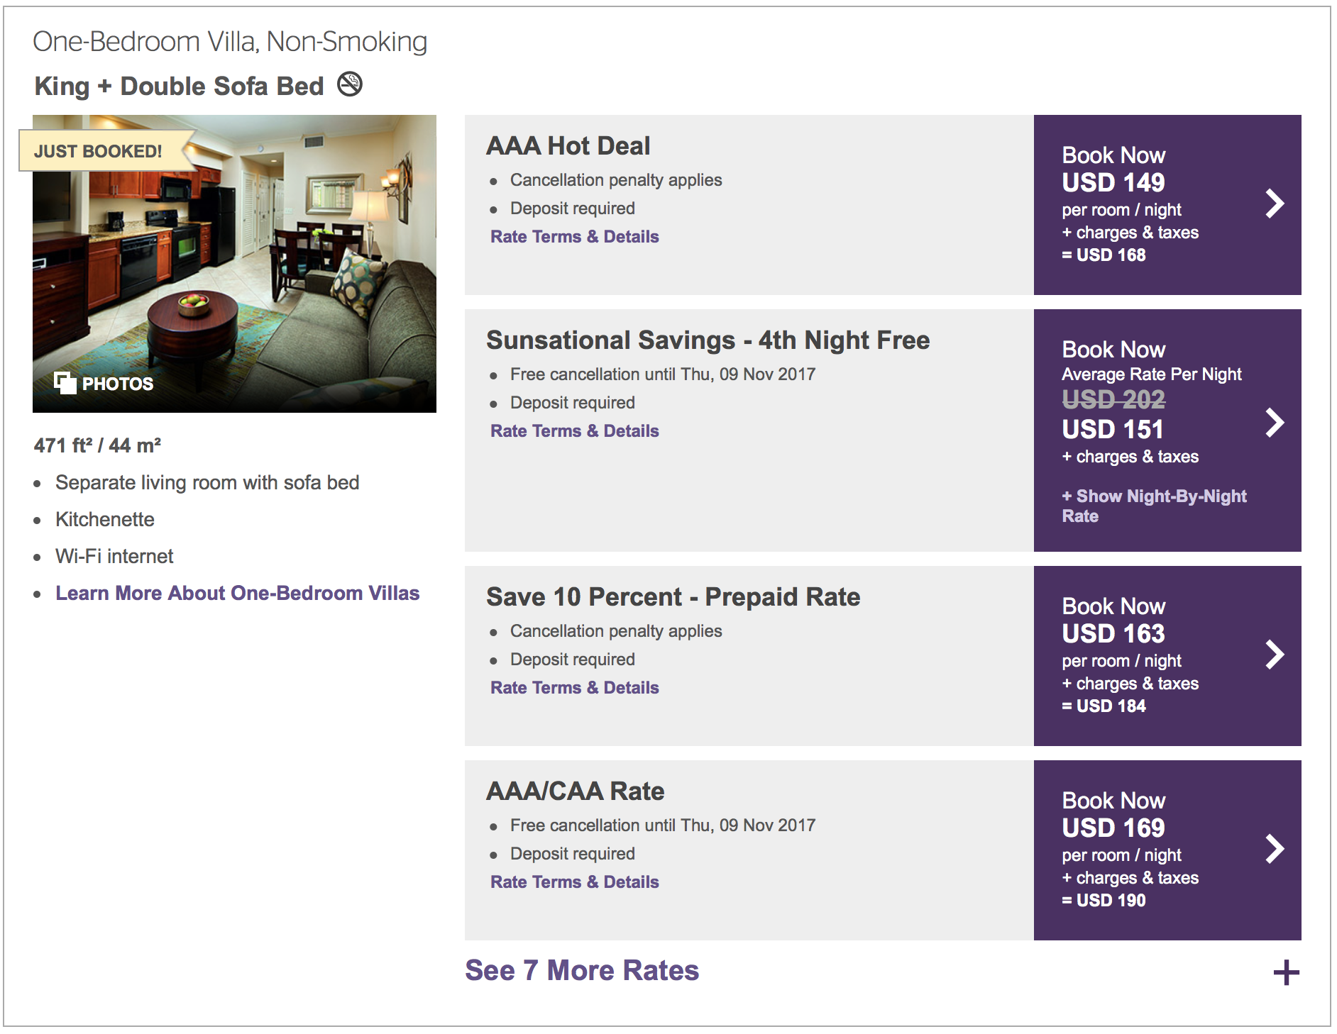The width and height of the screenshot is (1337, 1034).
Task: Open Rate Terms & Details for Sunsational Savings
Action: (x=575, y=430)
